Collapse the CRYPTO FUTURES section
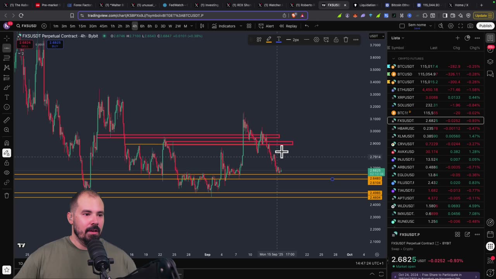 [x=394, y=59]
